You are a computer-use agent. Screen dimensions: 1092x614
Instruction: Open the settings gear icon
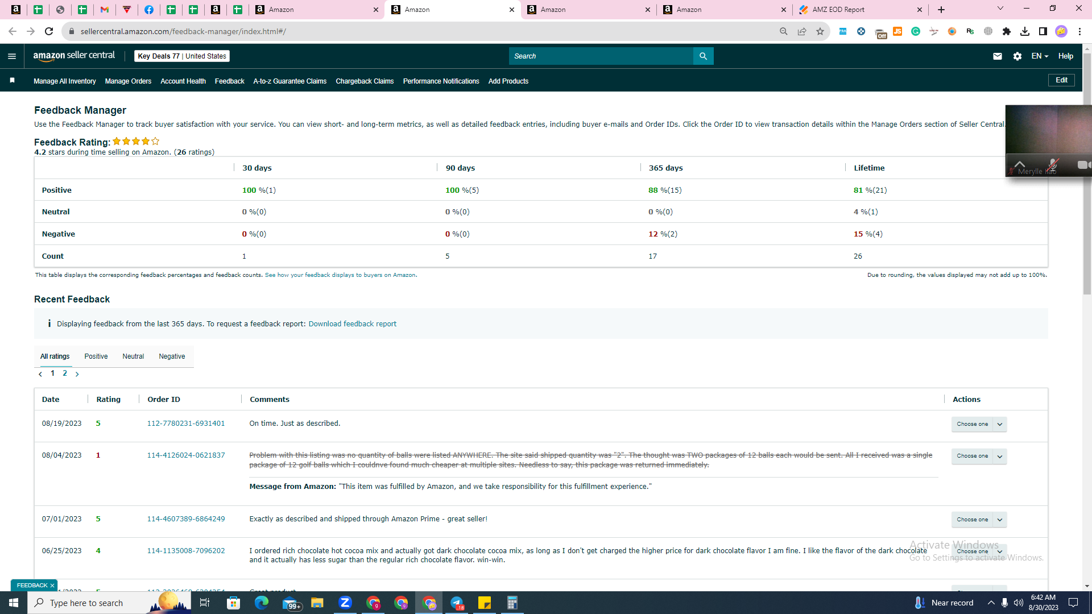point(1017,56)
